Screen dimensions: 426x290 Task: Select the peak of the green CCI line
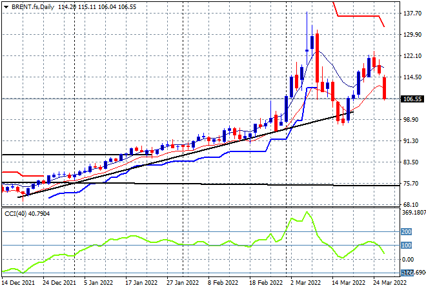(x=307, y=212)
